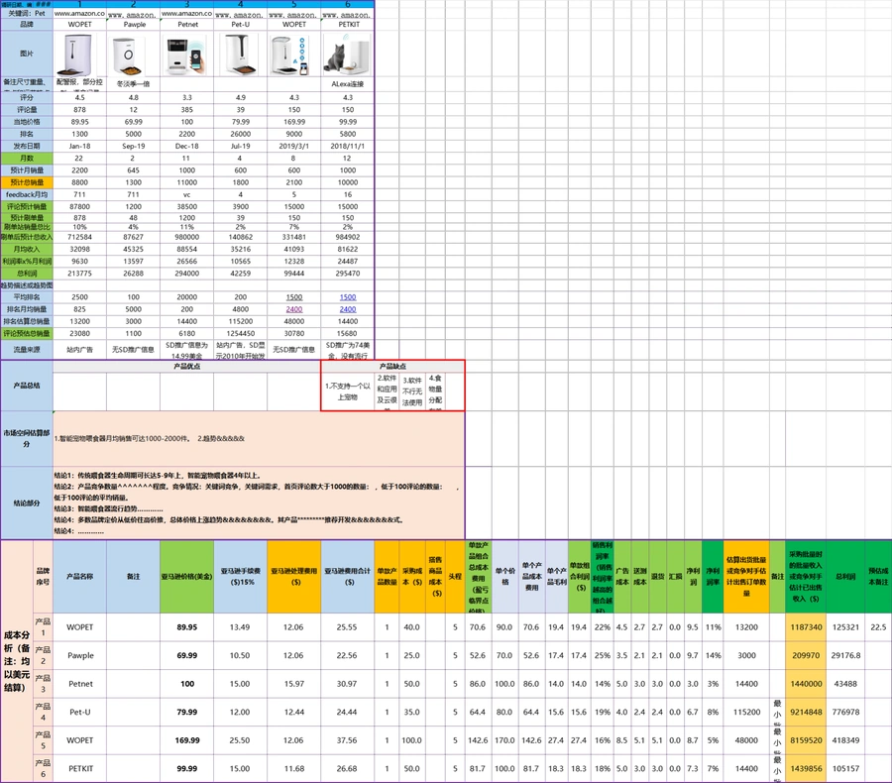Select the cell with value 87800

pyautogui.click(x=79, y=206)
